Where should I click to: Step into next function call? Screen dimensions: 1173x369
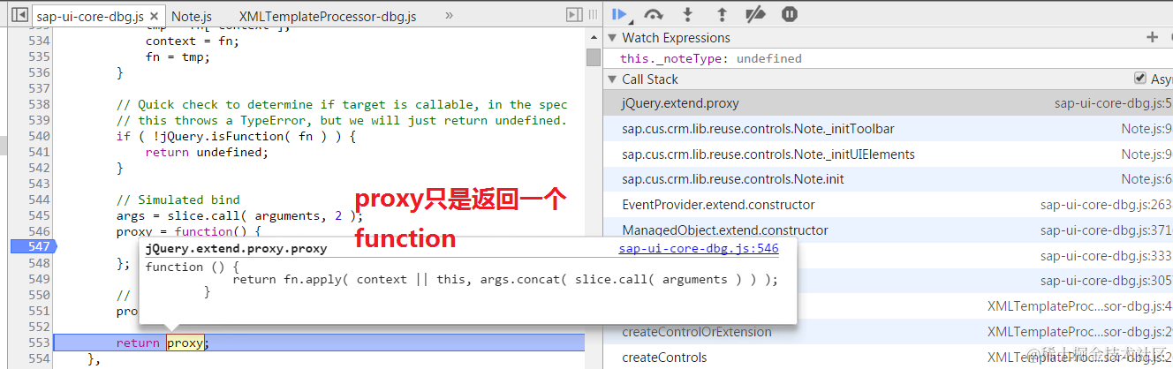(688, 14)
